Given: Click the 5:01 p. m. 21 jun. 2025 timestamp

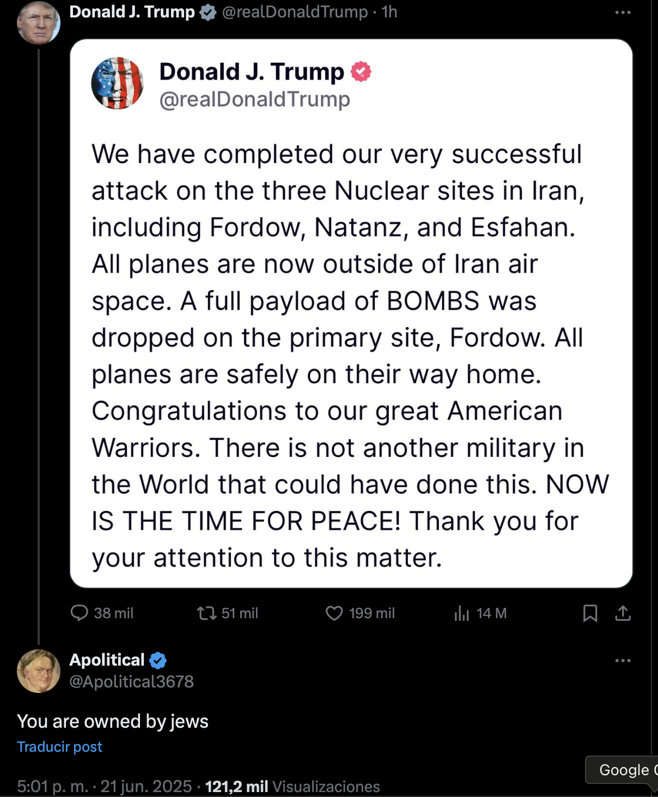Looking at the screenshot, I should click(105, 786).
